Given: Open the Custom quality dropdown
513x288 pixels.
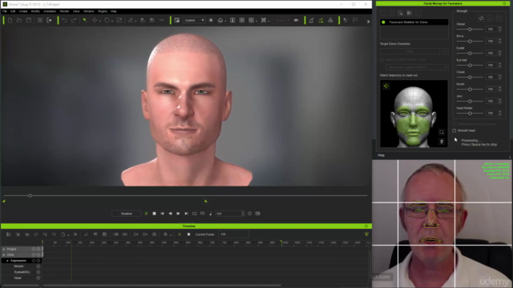Looking at the screenshot, I should pos(194,20).
